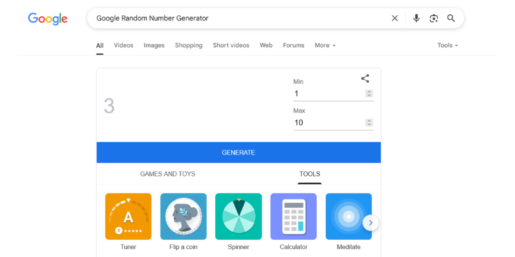Clear the search box text
The width and height of the screenshot is (515, 257).
tap(394, 18)
